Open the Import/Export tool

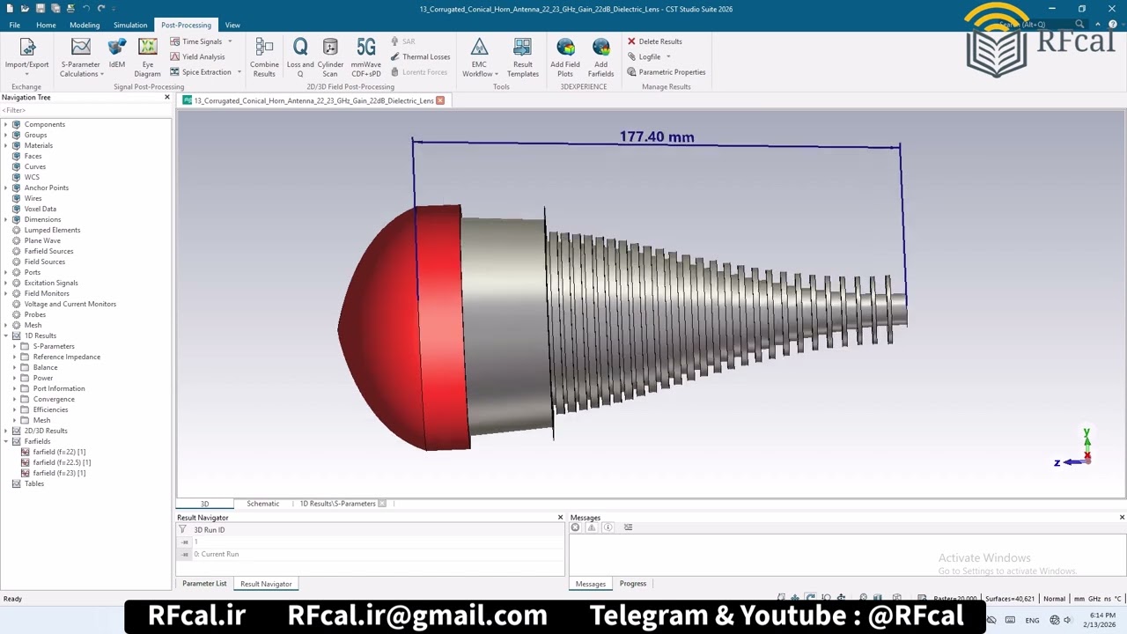pos(27,56)
